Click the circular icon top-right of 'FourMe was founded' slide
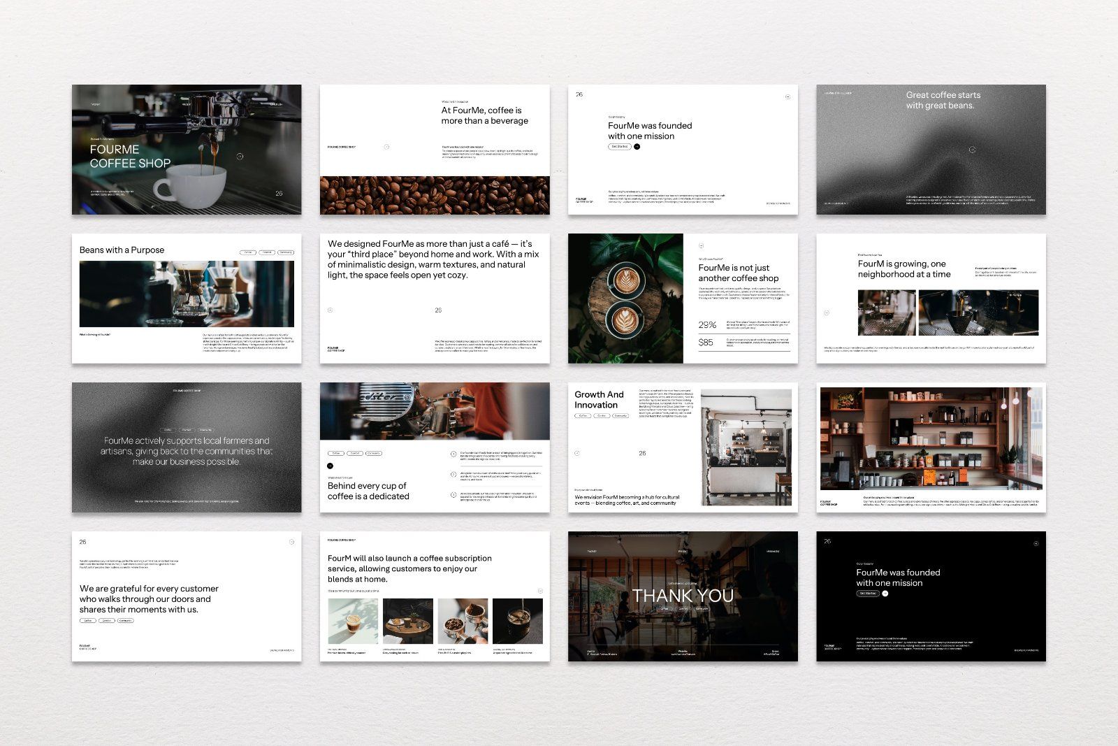This screenshot has height=746, width=1118. (787, 96)
